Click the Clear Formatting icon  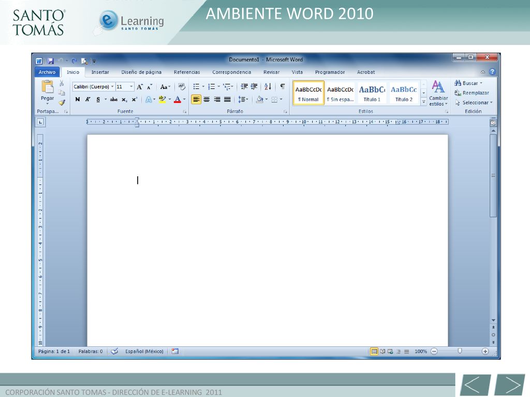[182, 87]
